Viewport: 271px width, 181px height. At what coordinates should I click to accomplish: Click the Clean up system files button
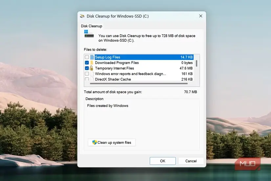click(112, 142)
